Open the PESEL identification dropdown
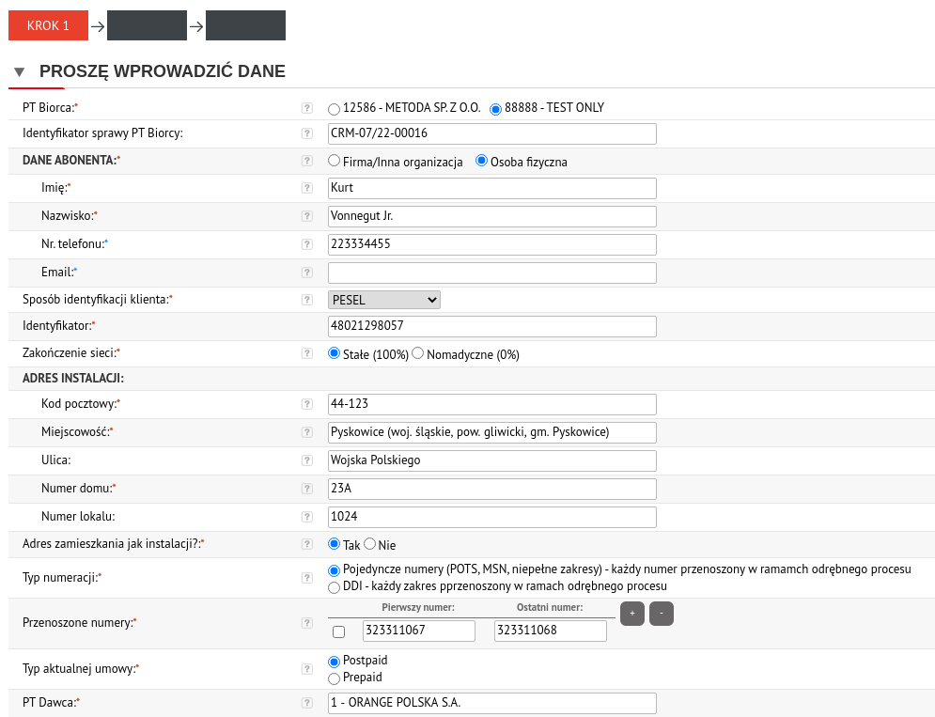 click(x=384, y=300)
